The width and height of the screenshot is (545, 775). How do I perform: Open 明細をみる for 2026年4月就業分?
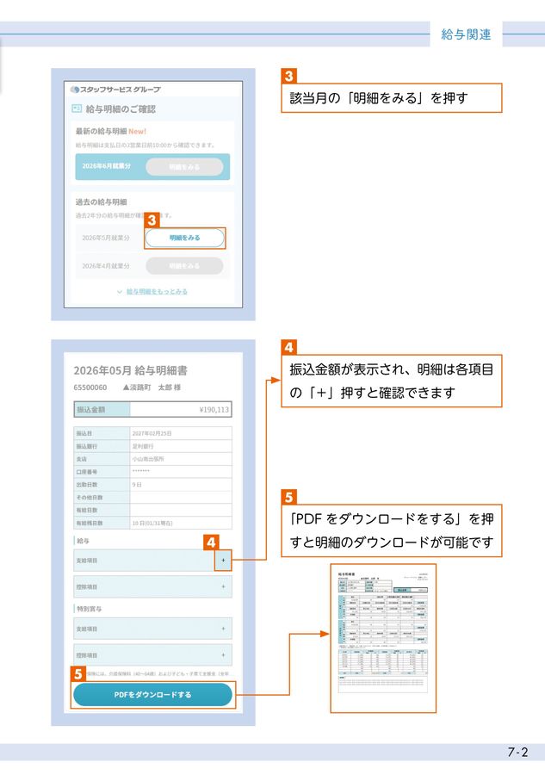click(184, 266)
